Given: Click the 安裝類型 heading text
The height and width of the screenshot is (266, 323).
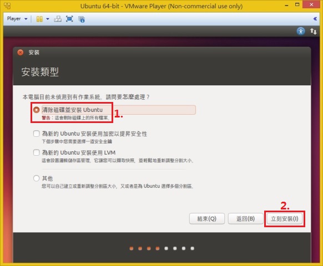Looking at the screenshot, I should point(40,72).
